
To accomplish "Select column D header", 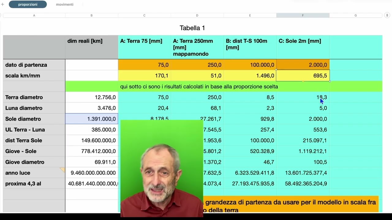I will coord(197,15).
